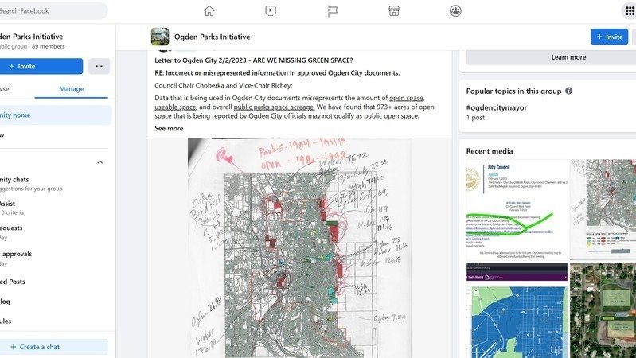Image resolution: width=636 pixels, height=358 pixels.
Task: Open the Pages flag icon
Action: point(332,11)
